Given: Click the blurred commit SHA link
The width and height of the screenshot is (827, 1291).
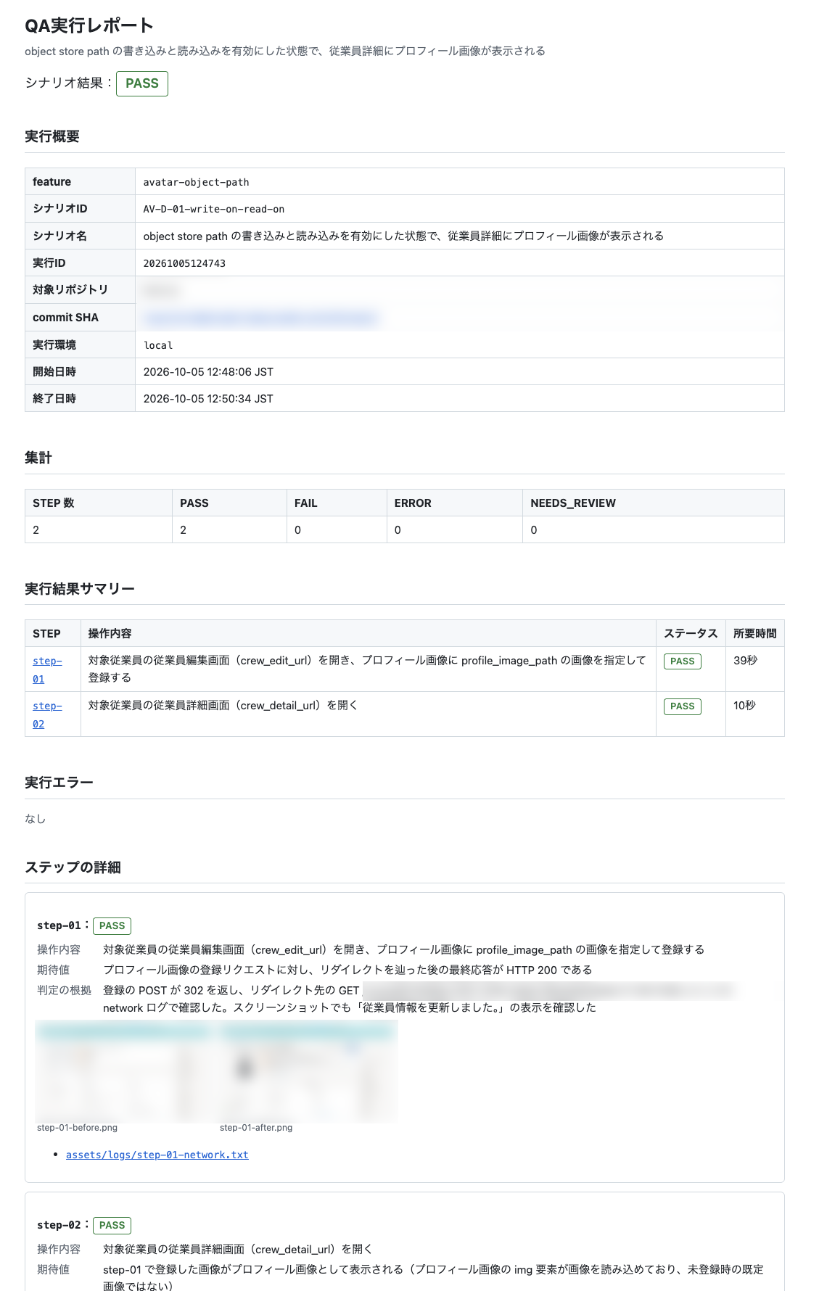Looking at the screenshot, I should tap(261, 318).
